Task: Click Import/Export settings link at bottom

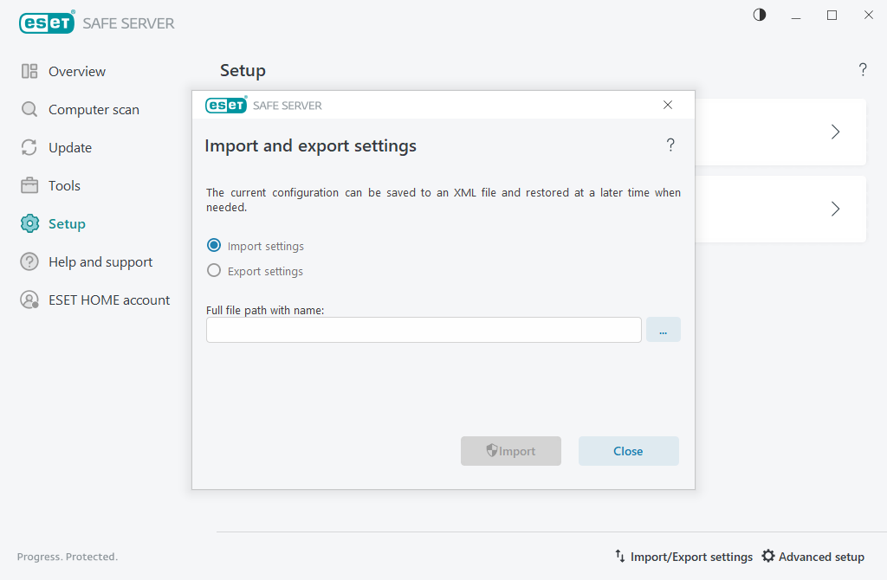Action: click(691, 557)
